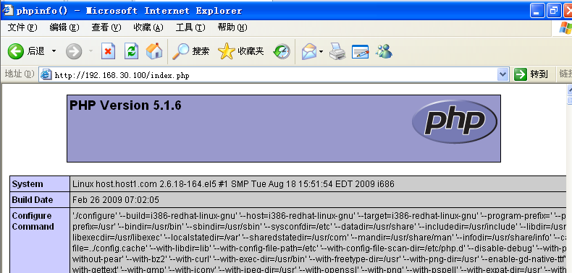
Task: Minimize the Internet Explorer window
Action: point(537,11)
